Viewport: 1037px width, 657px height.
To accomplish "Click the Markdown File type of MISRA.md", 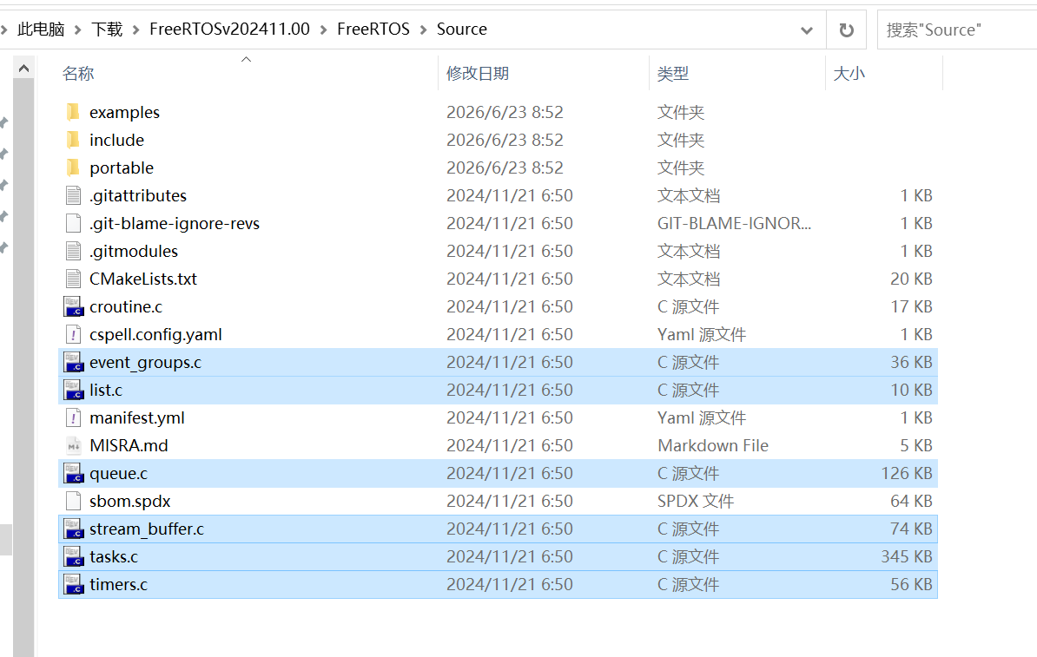I will (x=713, y=445).
